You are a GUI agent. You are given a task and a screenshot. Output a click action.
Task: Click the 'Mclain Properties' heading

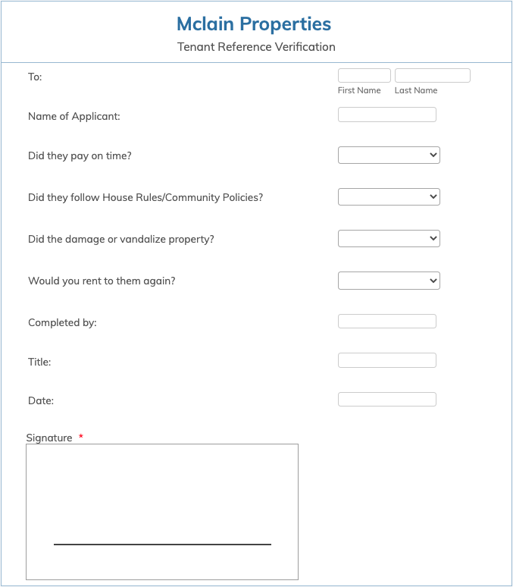(254, 24)
